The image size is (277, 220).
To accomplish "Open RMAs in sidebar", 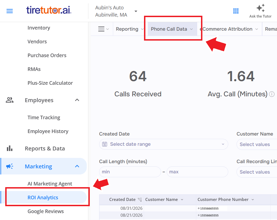I will tap(34, 69).
